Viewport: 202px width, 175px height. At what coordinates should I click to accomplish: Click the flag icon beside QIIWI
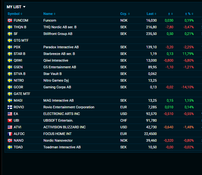pos(10,60)
